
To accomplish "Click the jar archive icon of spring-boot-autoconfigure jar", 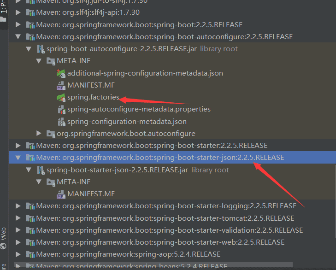I will (x=41, y=49).
